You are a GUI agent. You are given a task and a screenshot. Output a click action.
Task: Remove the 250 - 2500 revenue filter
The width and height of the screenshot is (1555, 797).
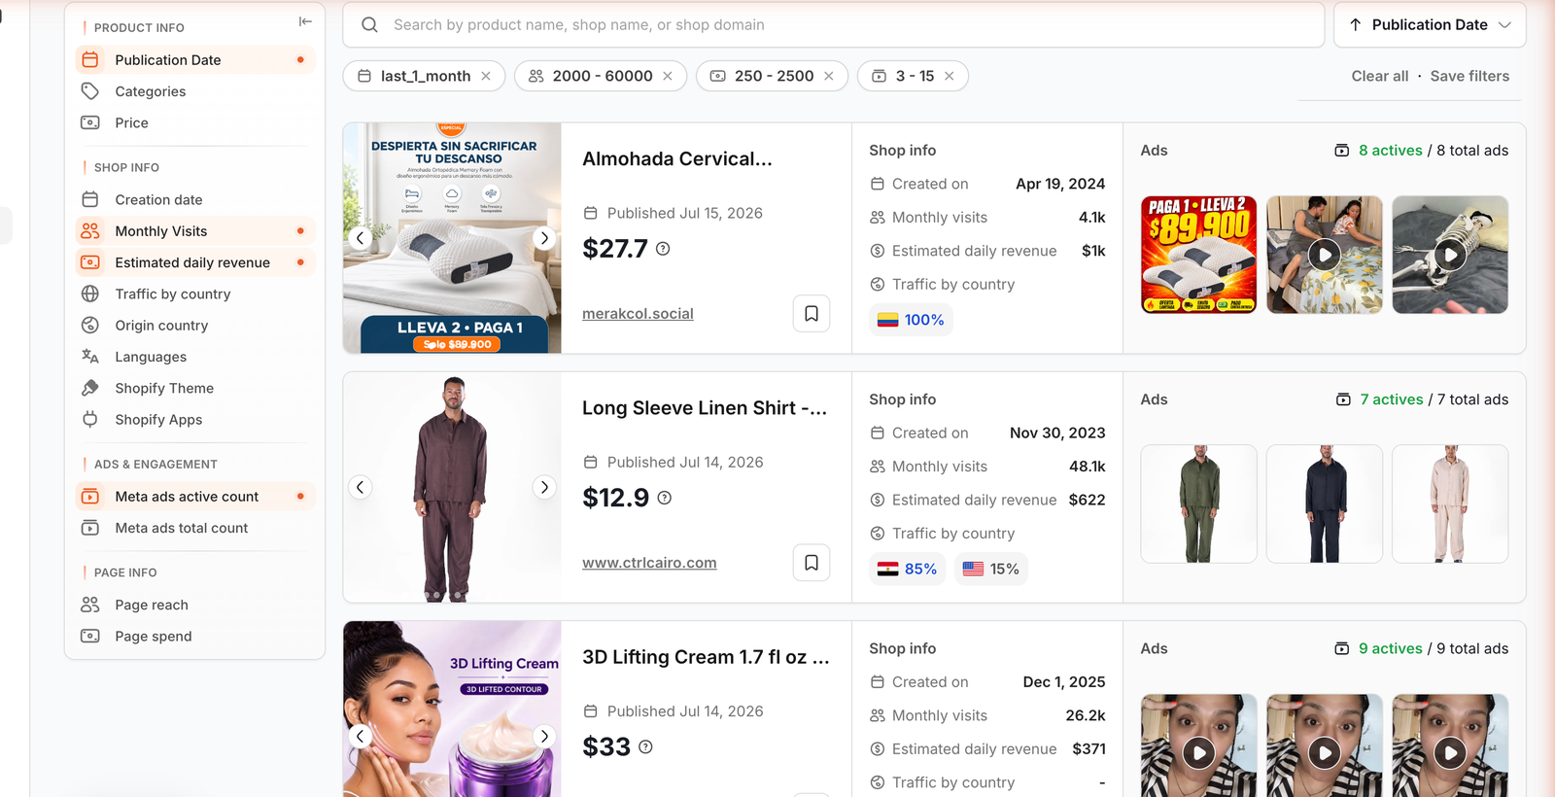[829, 76]
